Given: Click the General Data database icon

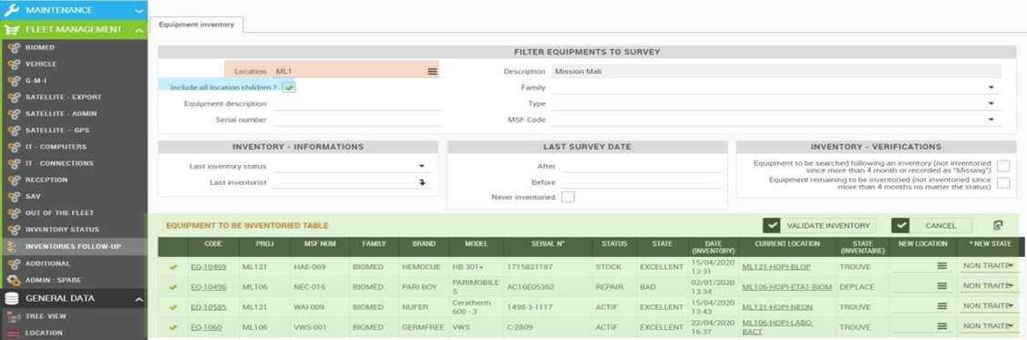Looking at the screenshot, I should tap(11, 298).
